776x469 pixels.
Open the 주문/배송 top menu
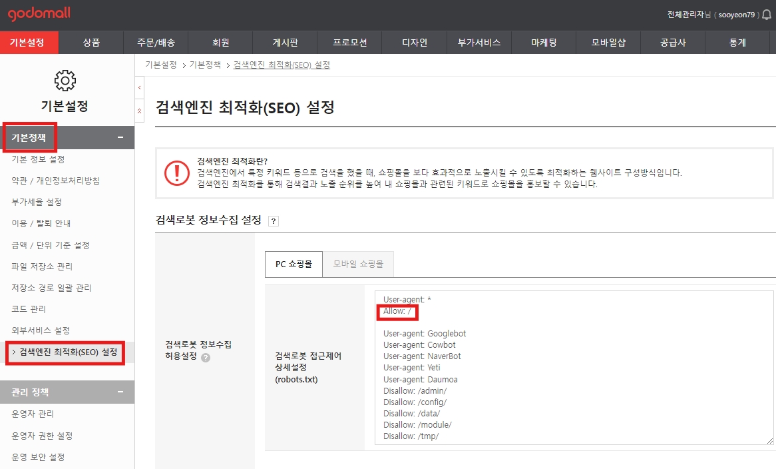(x=156, y=43)
